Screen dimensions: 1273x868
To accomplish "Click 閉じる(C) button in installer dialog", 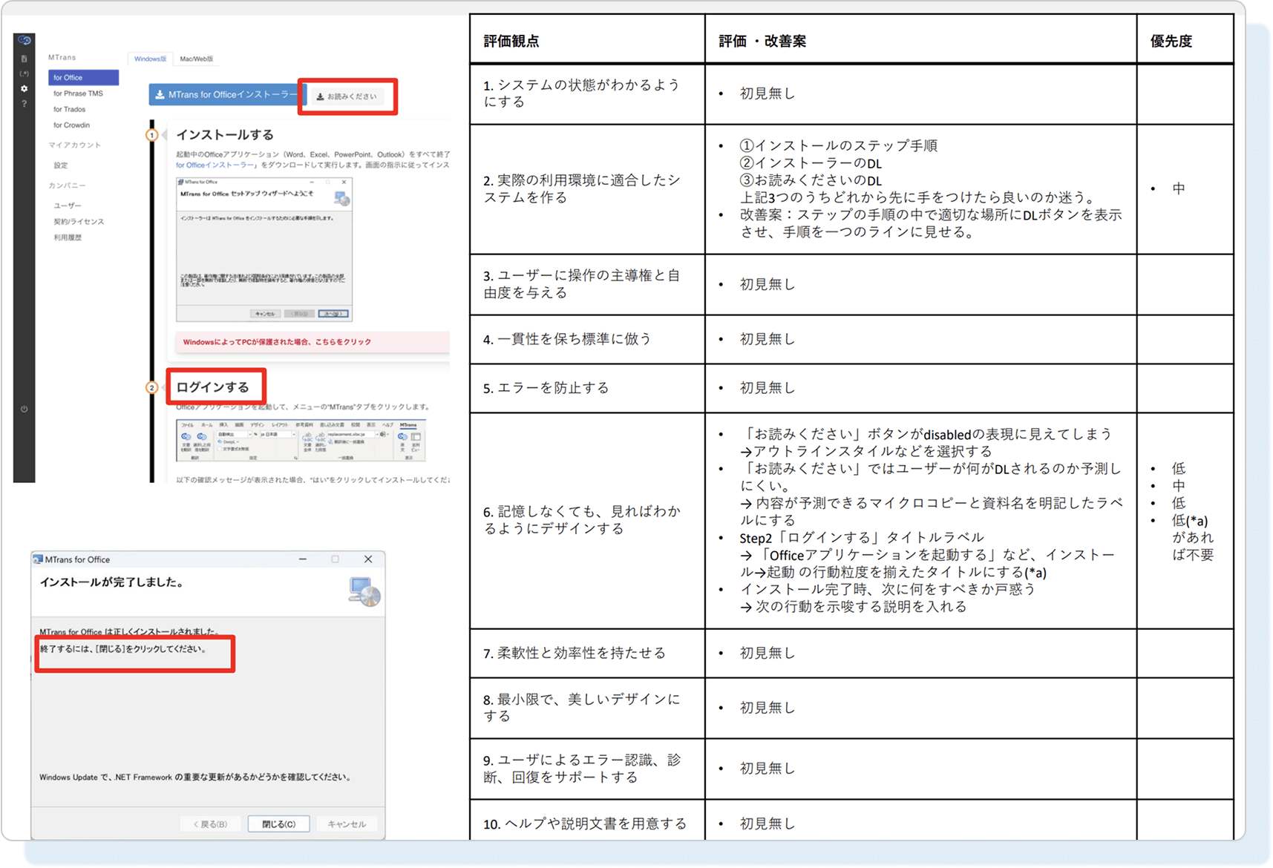I will (x=278, y=823).
